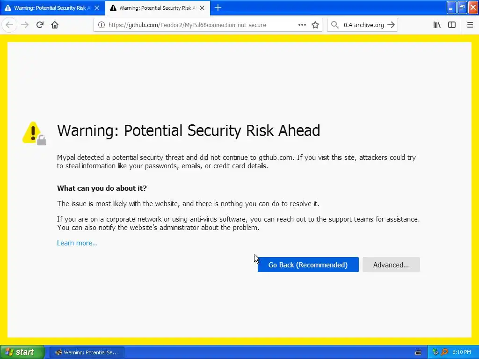Click the tray orange search icon
The width and height of the screenshot is (479, 359).
pyautogui.click(x=444, y=352)
